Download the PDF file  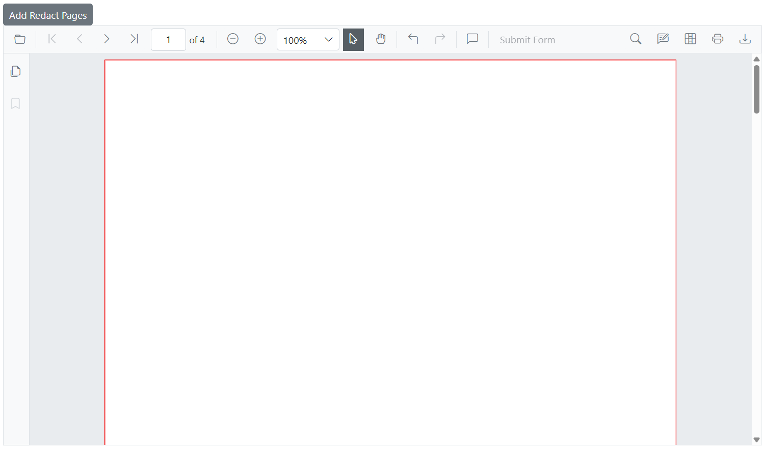pyautogui.click(x=745, y=39)
